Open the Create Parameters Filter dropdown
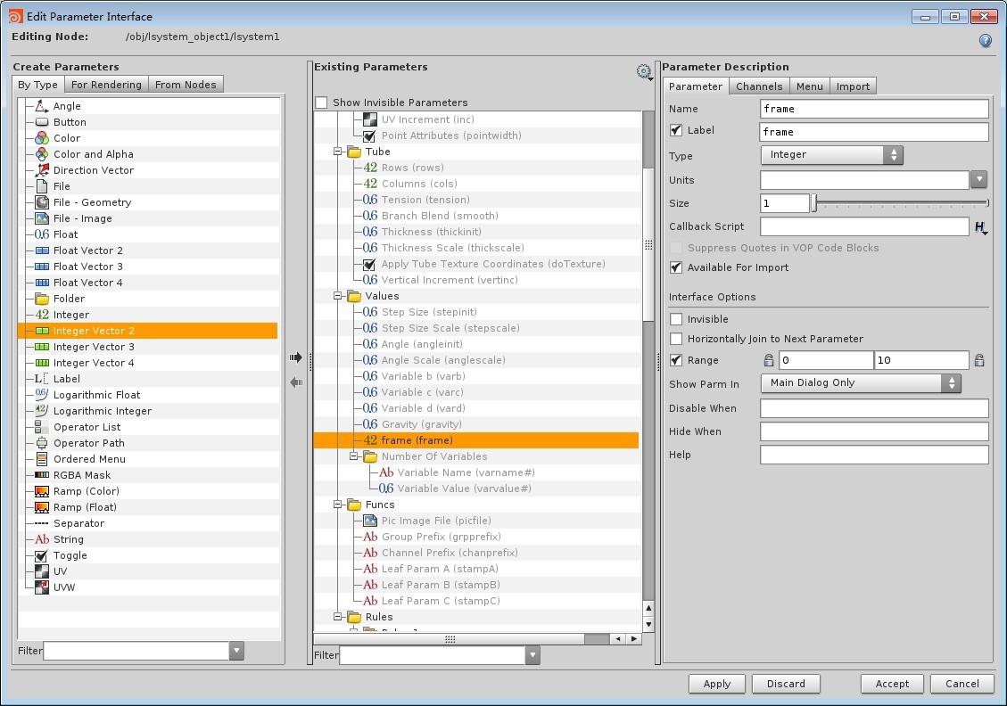1007x706 pixels. [236, 651]
